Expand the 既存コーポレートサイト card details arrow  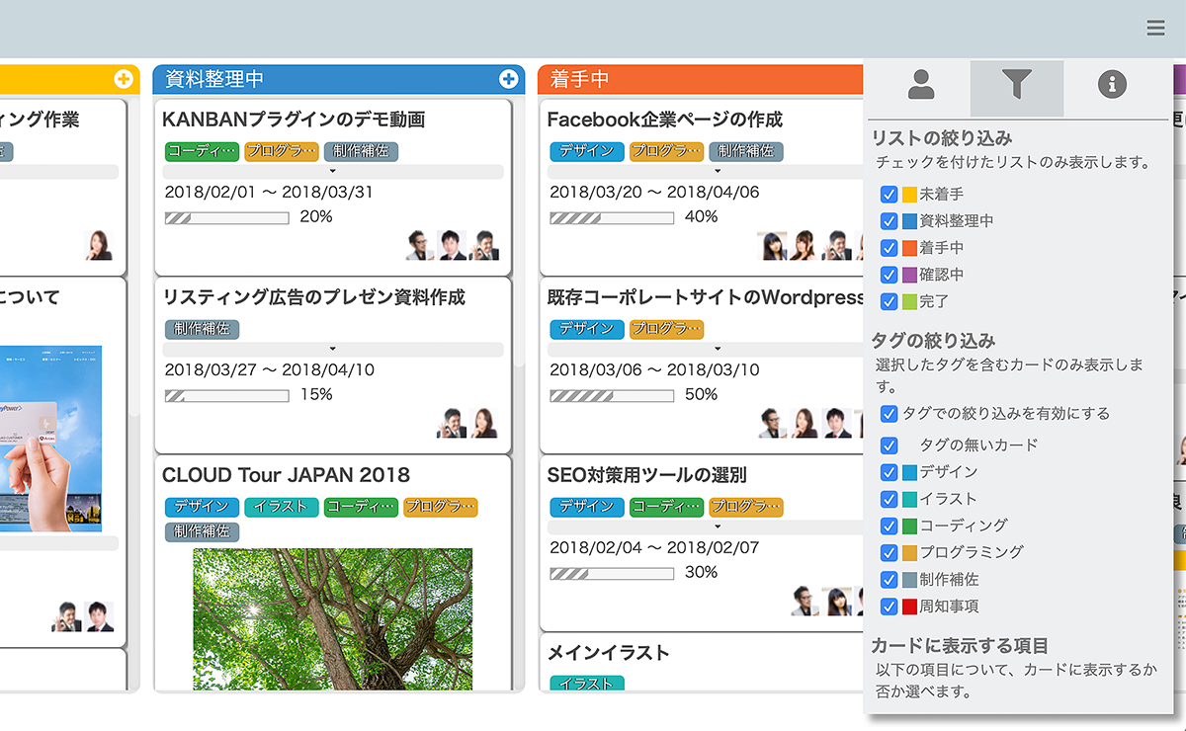[x=718, y=349]
